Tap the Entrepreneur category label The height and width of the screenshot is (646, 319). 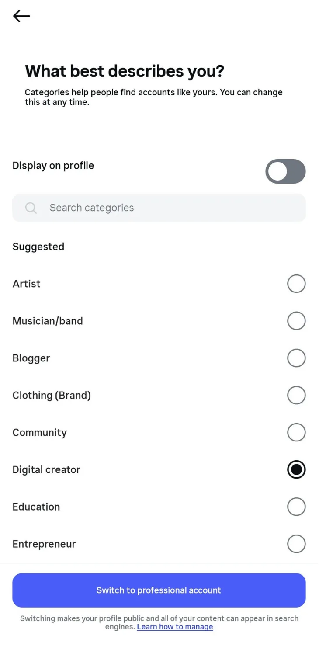click(x=44, y=544)
